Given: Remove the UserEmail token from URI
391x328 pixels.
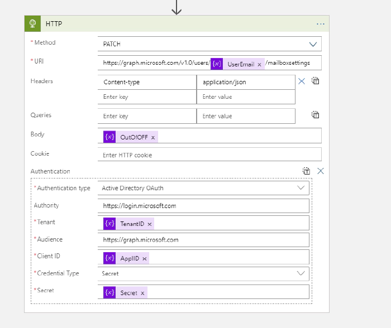Looking at the screenshot, I should pos(259,64).
